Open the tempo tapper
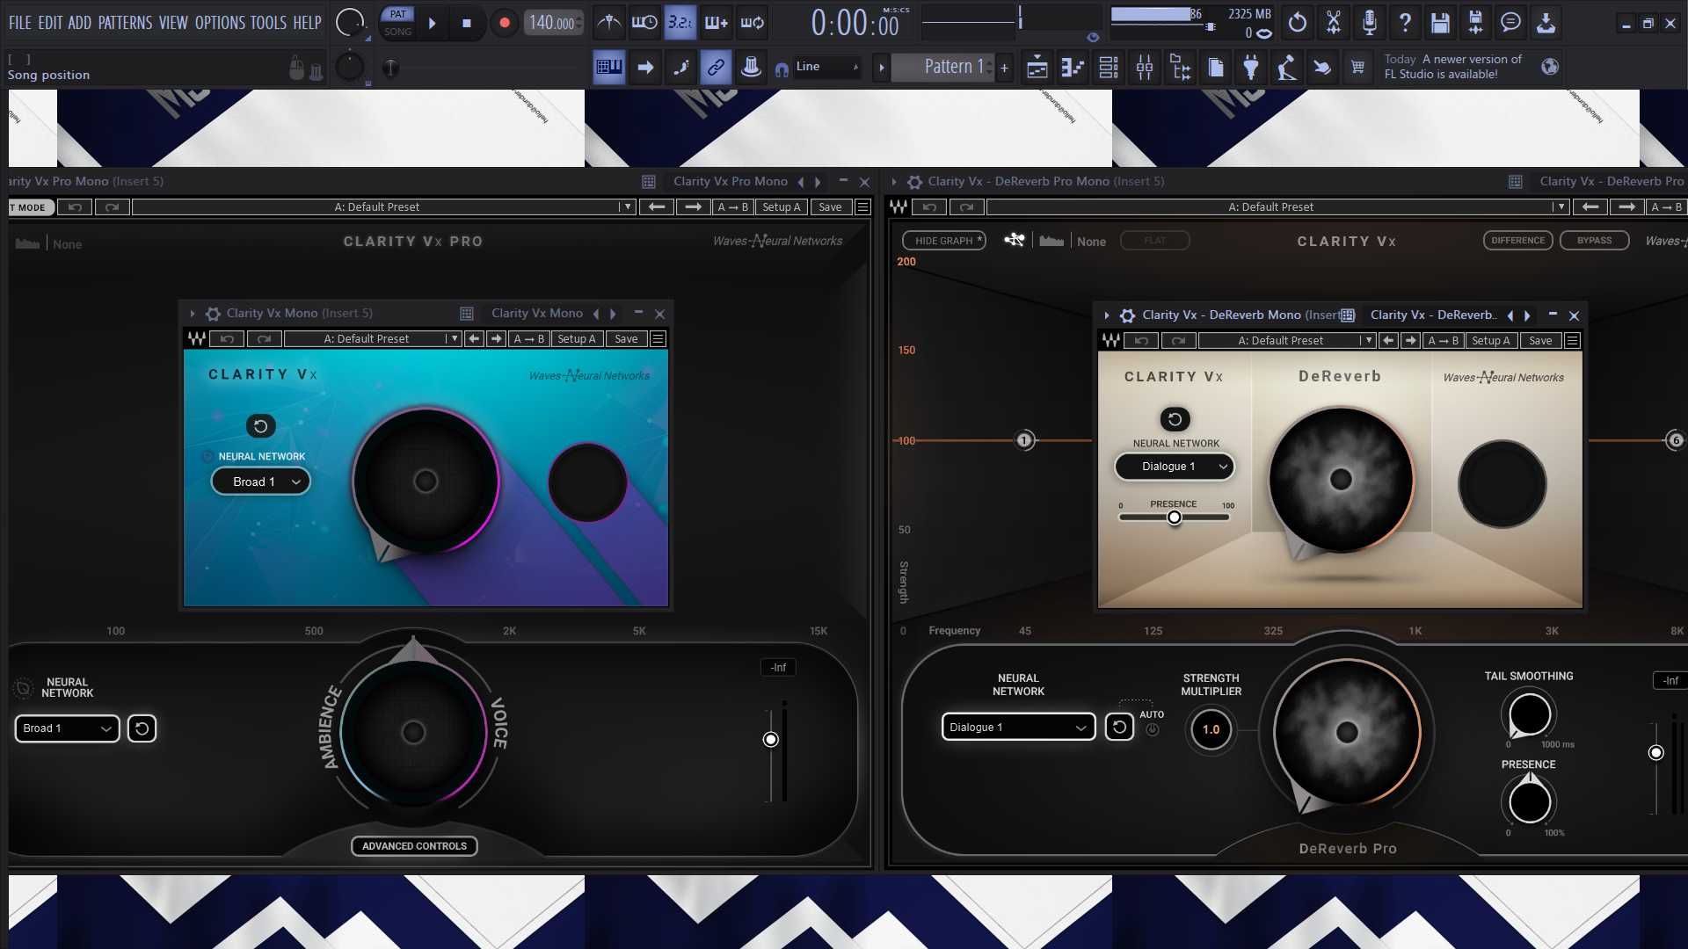 tap(1287, 67)
